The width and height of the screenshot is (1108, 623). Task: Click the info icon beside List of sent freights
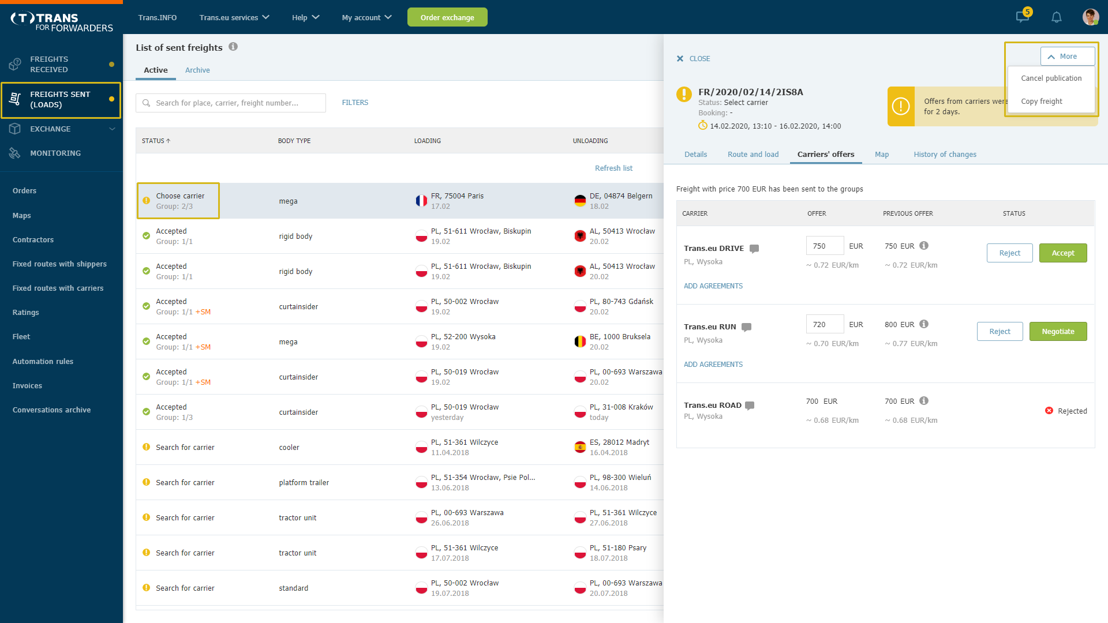pos(233,47)
